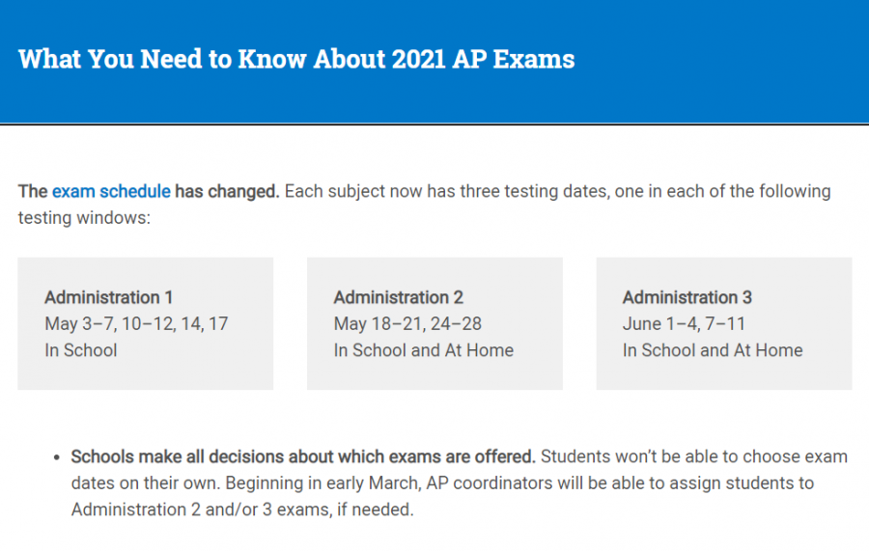The height and width of the screenshot is (551, 869).
Task: Click the bullet point marker
Action: pyautogui.click(x=57, y=458)
